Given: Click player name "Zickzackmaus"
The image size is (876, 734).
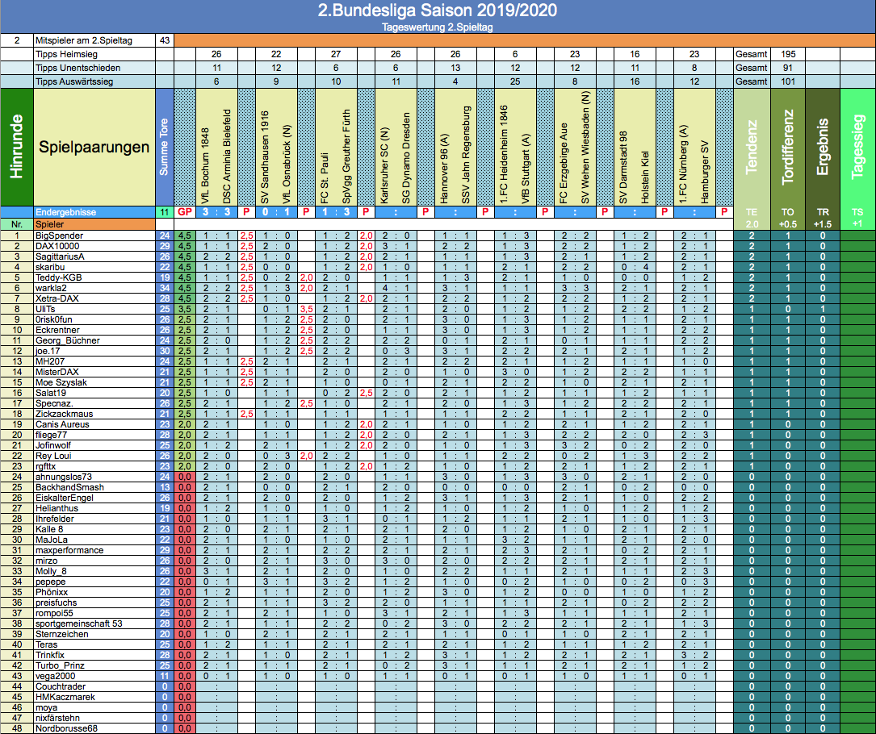Looking at the screenshot, I should point(65,414).
